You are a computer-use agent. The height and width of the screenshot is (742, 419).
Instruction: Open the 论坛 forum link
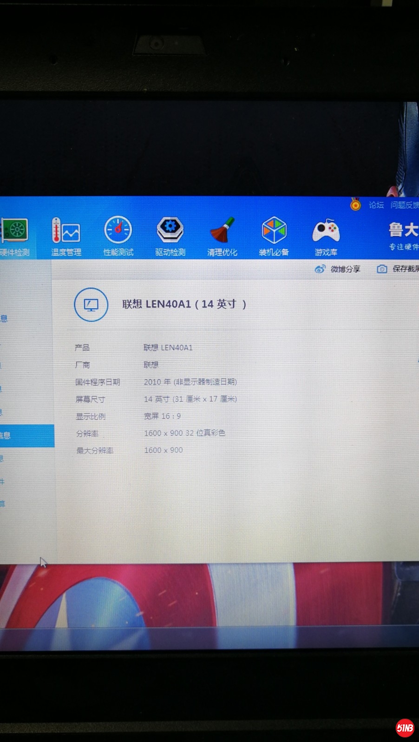(376, 205)
